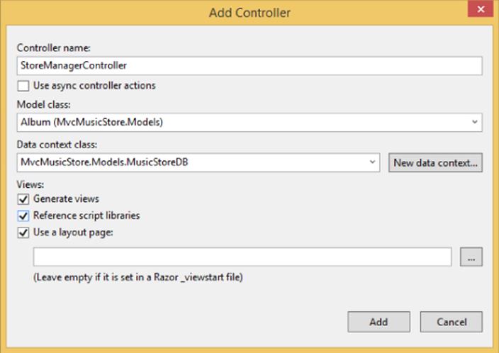Click the empty layout page path field

(242, 257)
